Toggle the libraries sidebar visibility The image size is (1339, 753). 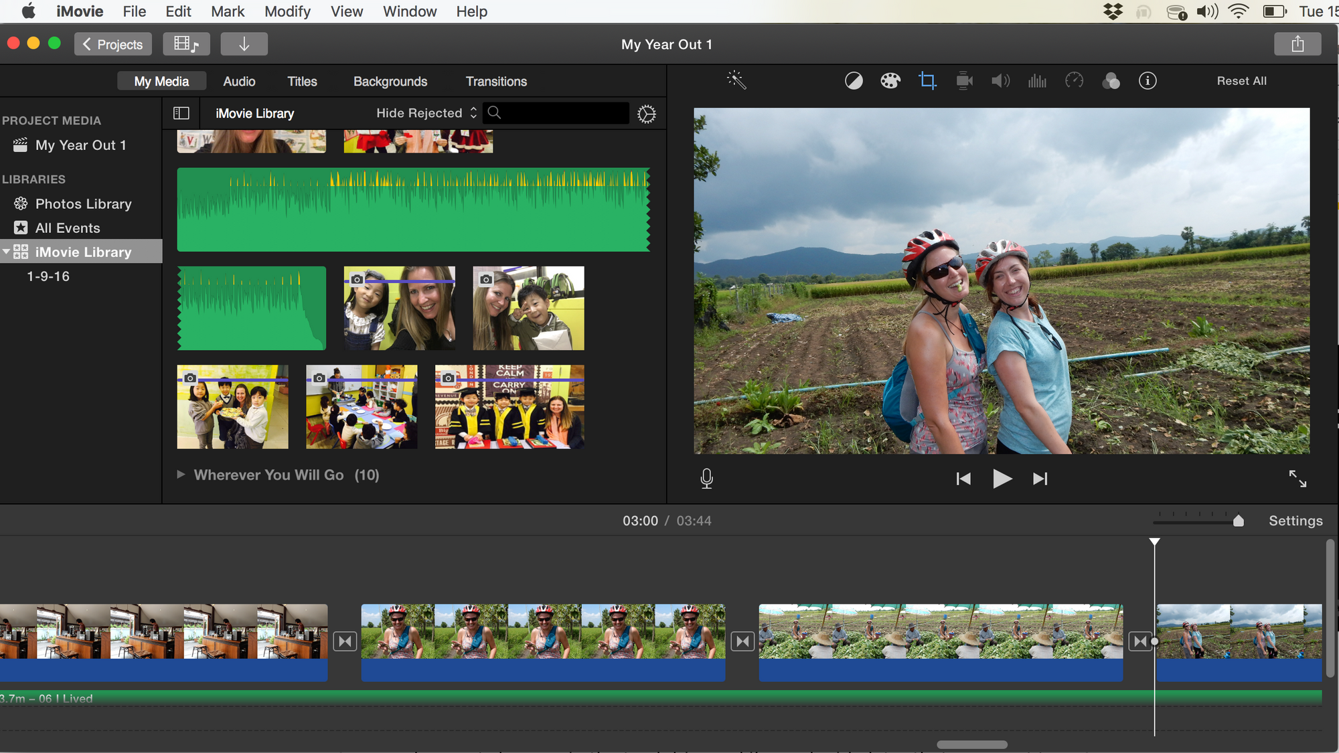181,113
